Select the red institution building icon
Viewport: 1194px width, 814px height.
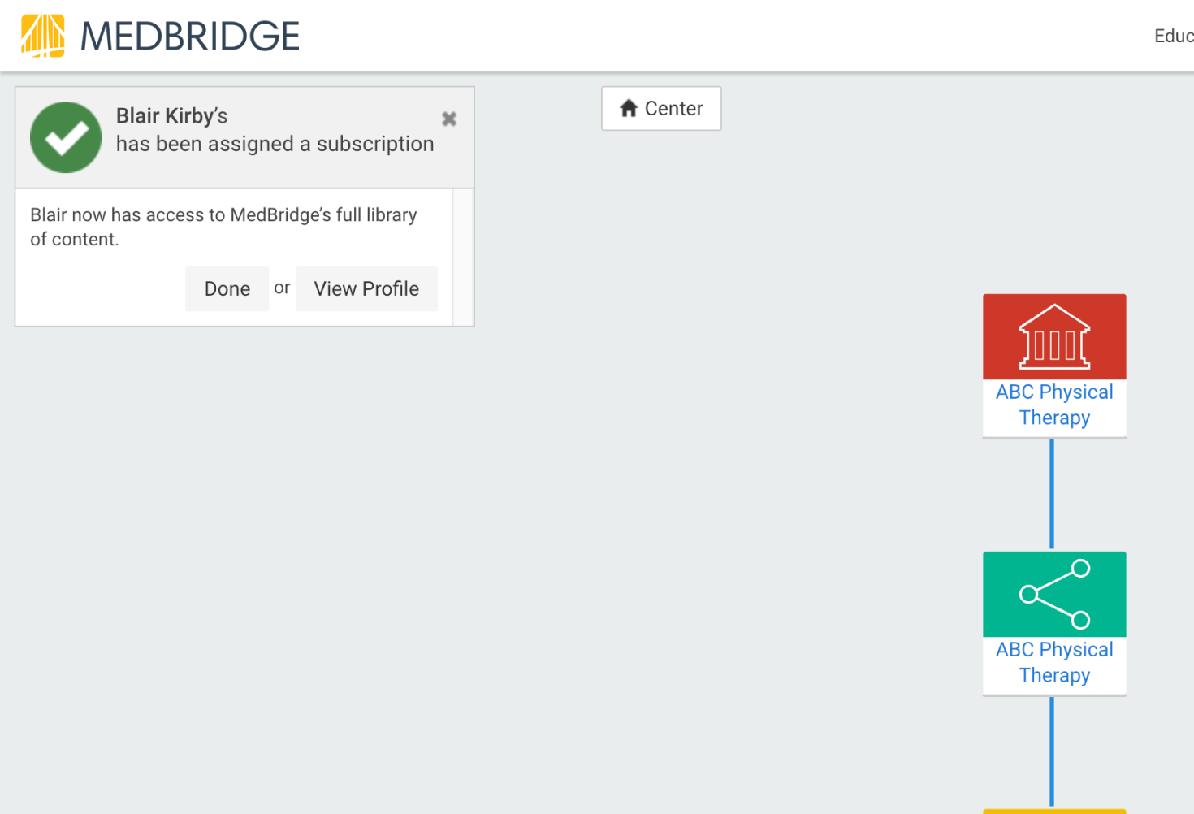(1054, 336)
